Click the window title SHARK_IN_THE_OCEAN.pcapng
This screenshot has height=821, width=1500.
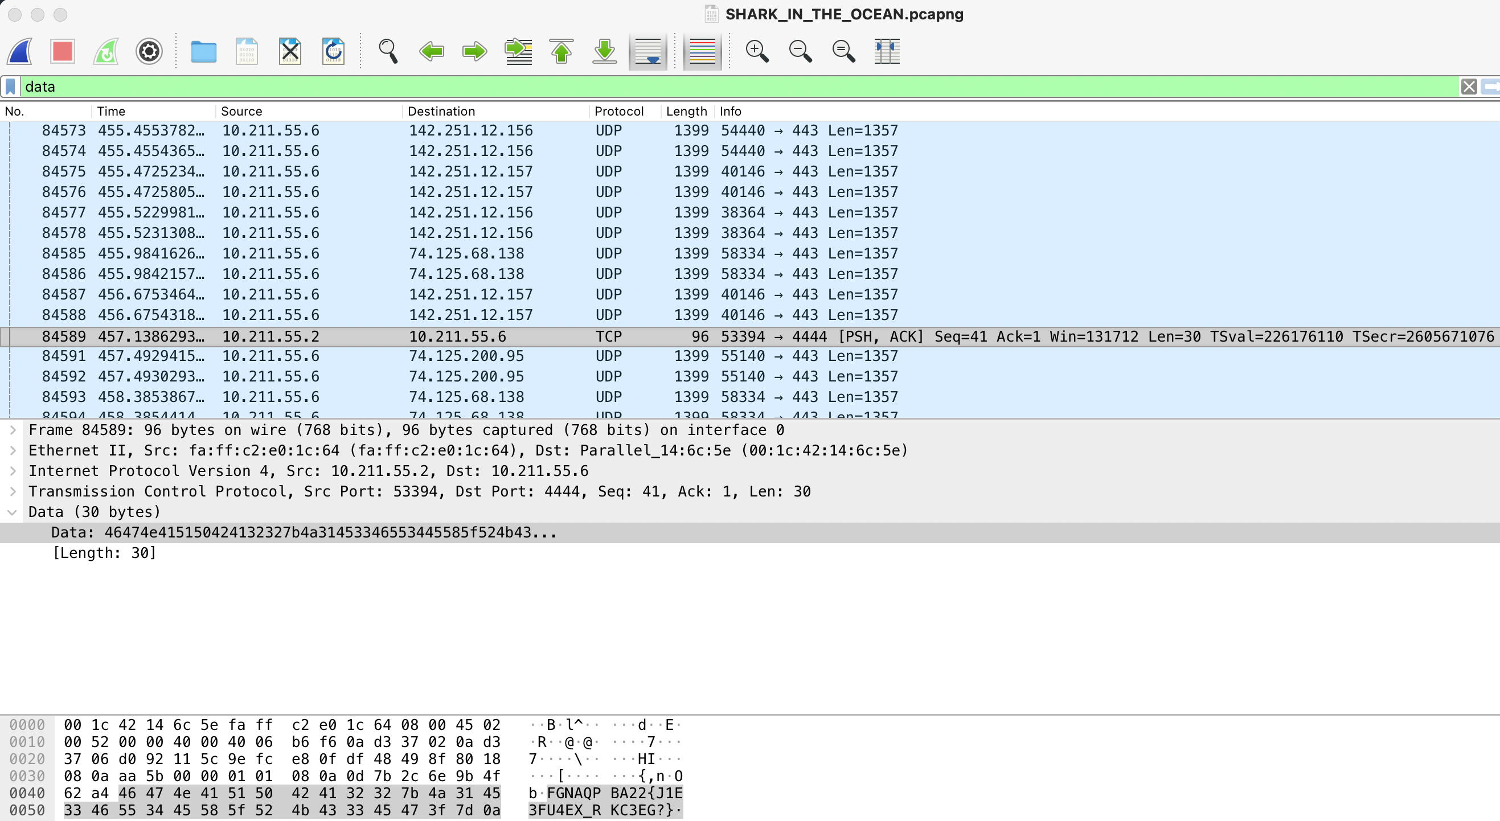point(845,14)
